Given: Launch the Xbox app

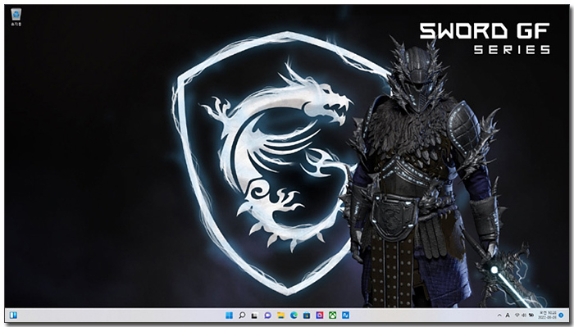Looking at the screenshot, I should click(x=332, y=315).
